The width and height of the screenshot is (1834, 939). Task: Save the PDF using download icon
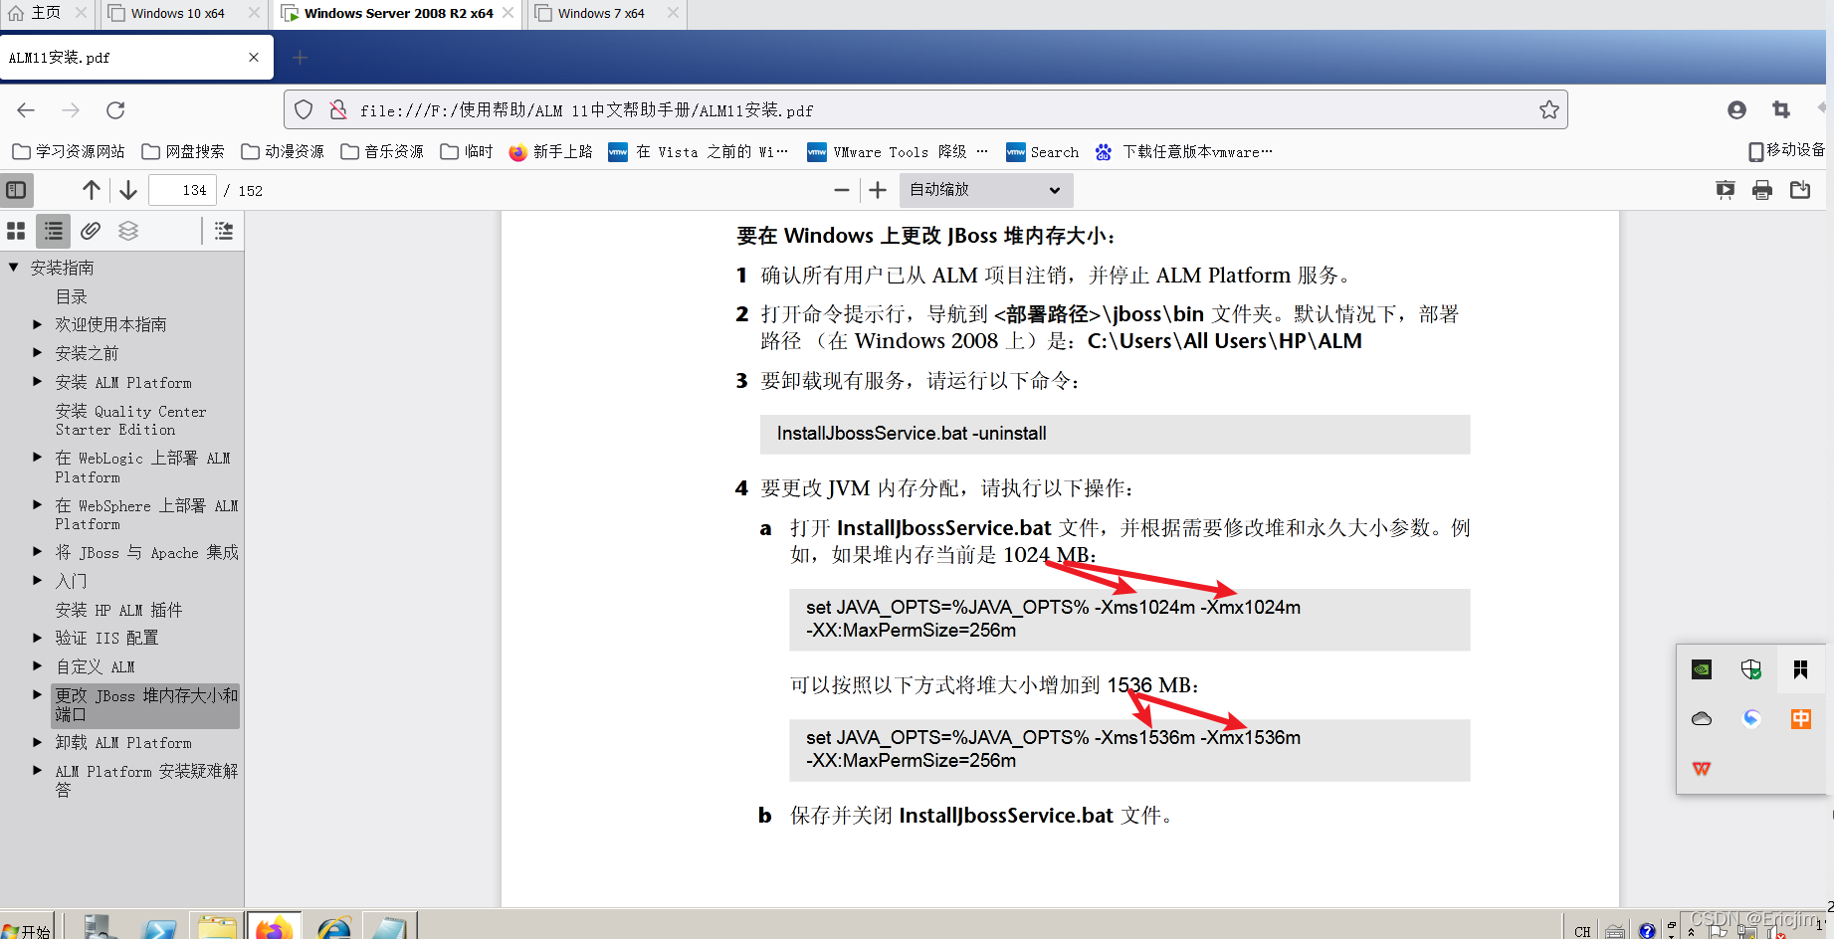pos(1800,190)
